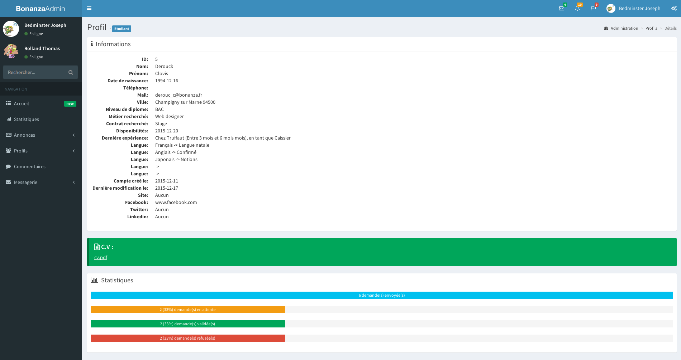The height and width of the screenshot is (360, 681).
Task: Expand the Messagerie submenu chevron
Action: point(74,182)
